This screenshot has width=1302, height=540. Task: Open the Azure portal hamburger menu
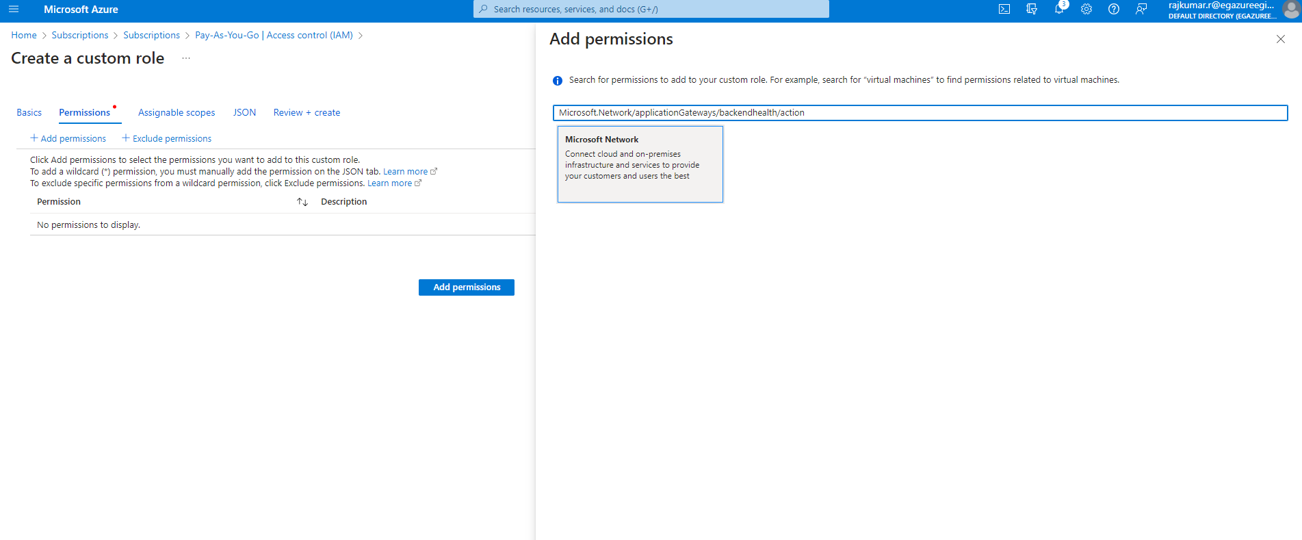[14, 10]
